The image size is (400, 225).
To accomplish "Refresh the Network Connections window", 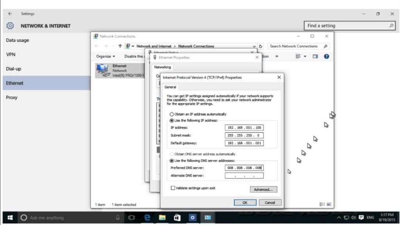I will (261, 46).
